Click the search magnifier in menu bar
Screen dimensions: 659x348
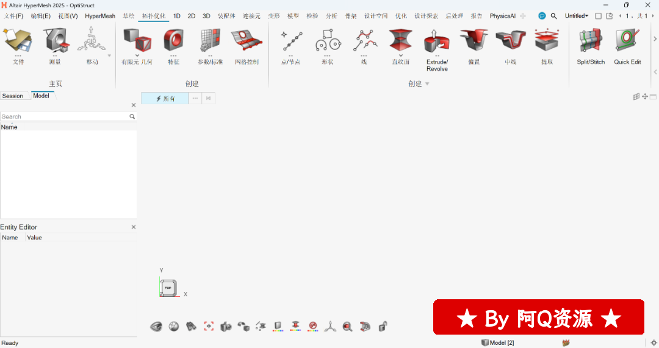tap(554, 16)
